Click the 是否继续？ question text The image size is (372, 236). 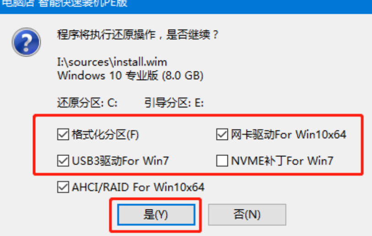click(x=192, y=35)
